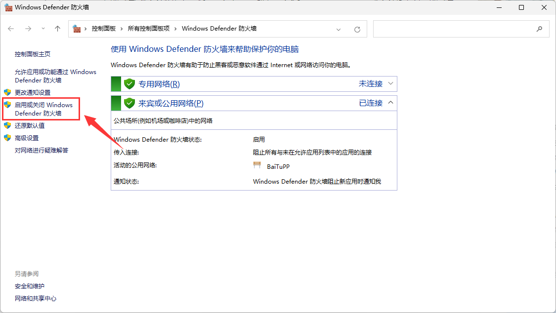This screenshot has height=313, width=556.
Task: Click the 传入连接: label
Action: pyautogui.click(x=126, y=152)
